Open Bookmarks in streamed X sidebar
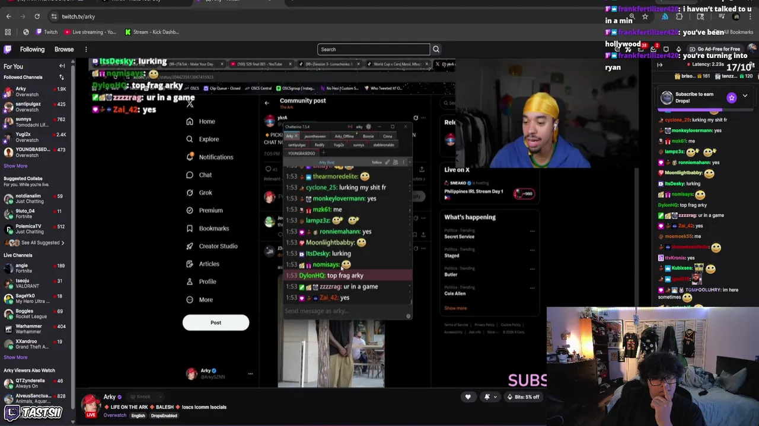This screenshot has height=426, width=759. [207, 228]
